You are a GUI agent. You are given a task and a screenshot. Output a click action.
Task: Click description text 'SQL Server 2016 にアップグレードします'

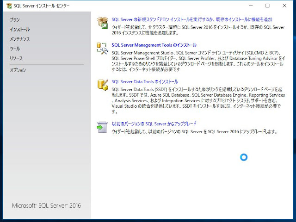[x=194, y=131]
